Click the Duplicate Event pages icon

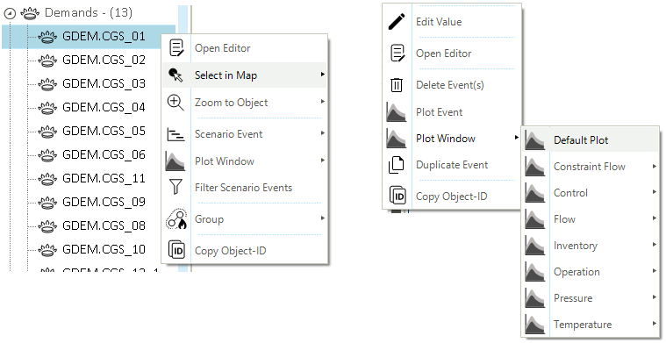coord(397,165)
